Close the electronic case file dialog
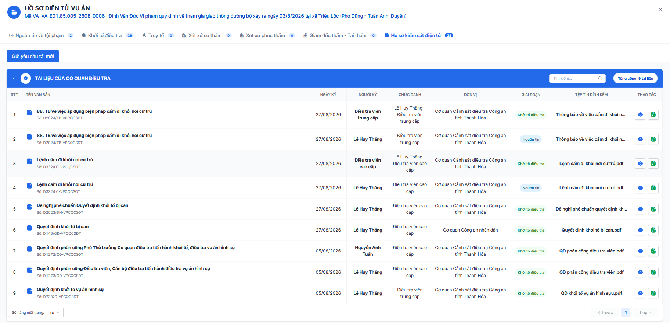Image resolution: width=670 pixels, height=323 pixels. (660, 10)
